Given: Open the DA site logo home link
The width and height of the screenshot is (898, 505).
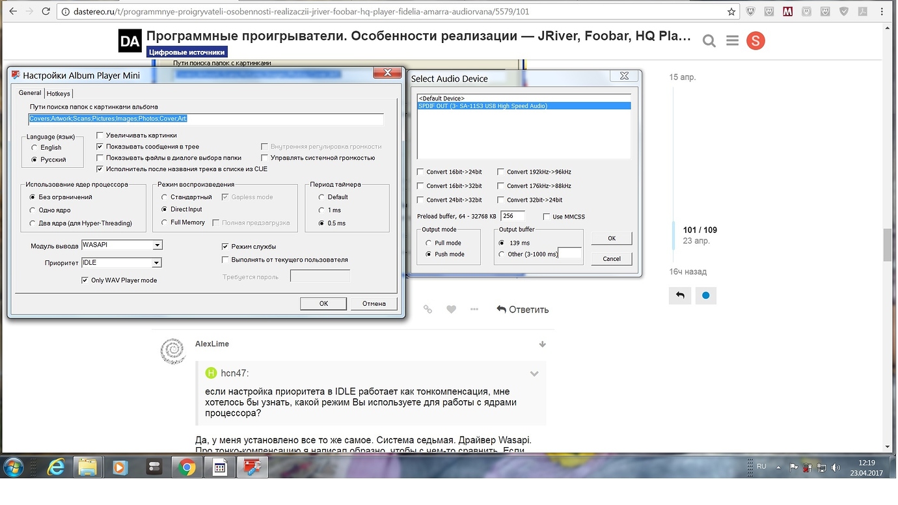Looking at the screenshot, I should click(x=130, y=41).
